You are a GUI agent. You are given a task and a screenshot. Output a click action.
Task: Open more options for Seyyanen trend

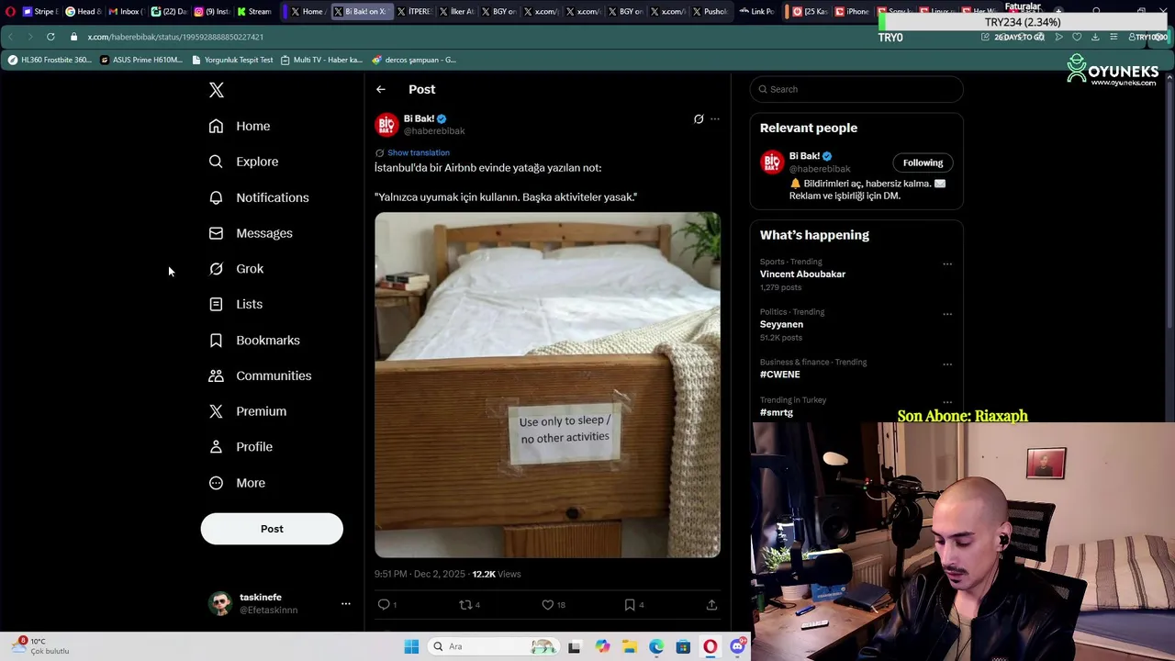[x=947, y=314]
